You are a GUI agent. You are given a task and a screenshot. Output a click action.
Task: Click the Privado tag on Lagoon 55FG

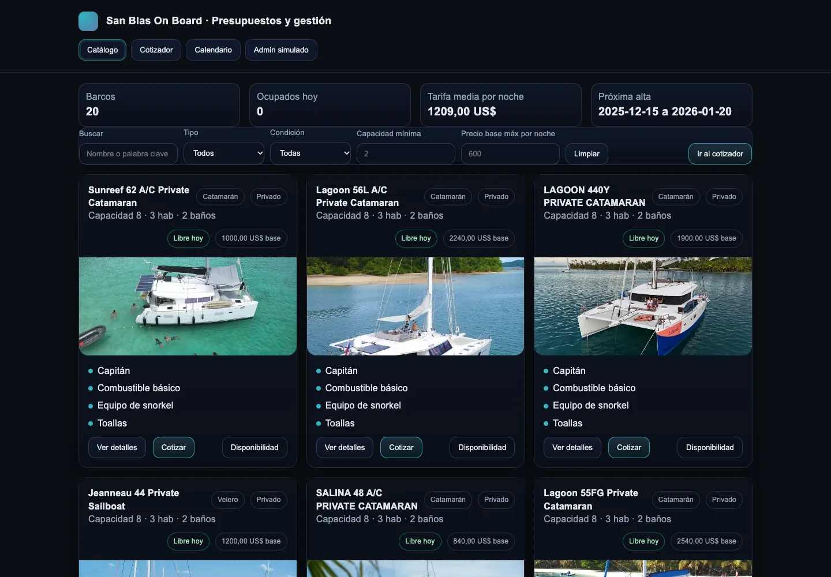click(x=724, y=500)
